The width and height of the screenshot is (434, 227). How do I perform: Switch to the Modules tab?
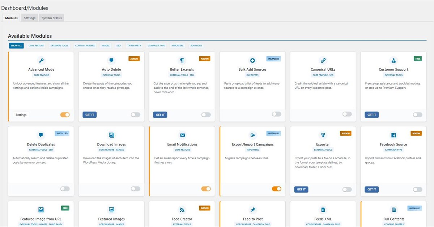(x=12, y=18)
